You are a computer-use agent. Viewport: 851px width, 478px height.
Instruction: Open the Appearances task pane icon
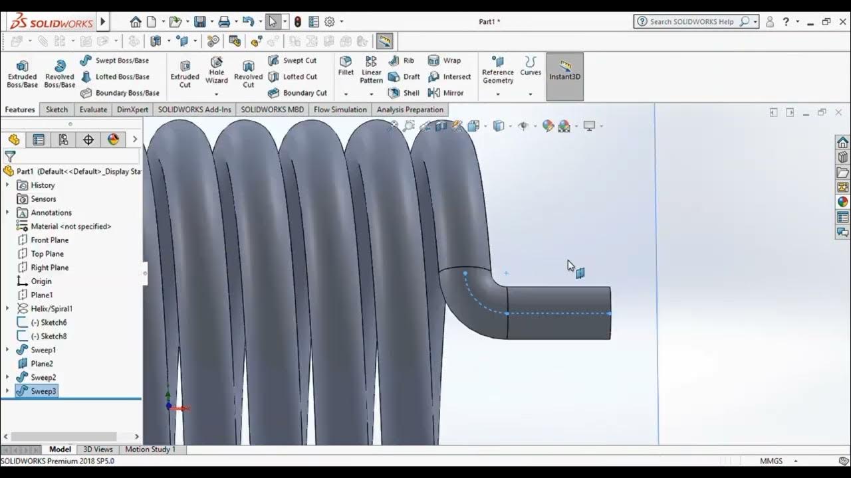[842, 202]
